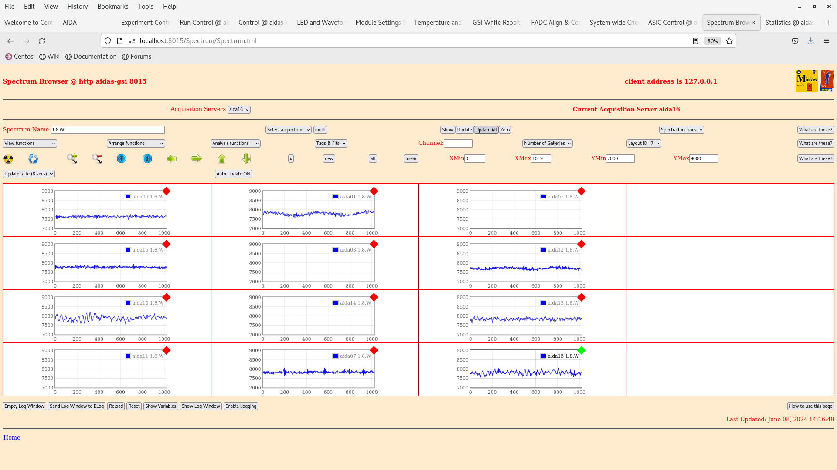The width and height of the screenshot is (837, 470).
Task: Click the zoom out magnifier icon
Action: coord(97,159)
